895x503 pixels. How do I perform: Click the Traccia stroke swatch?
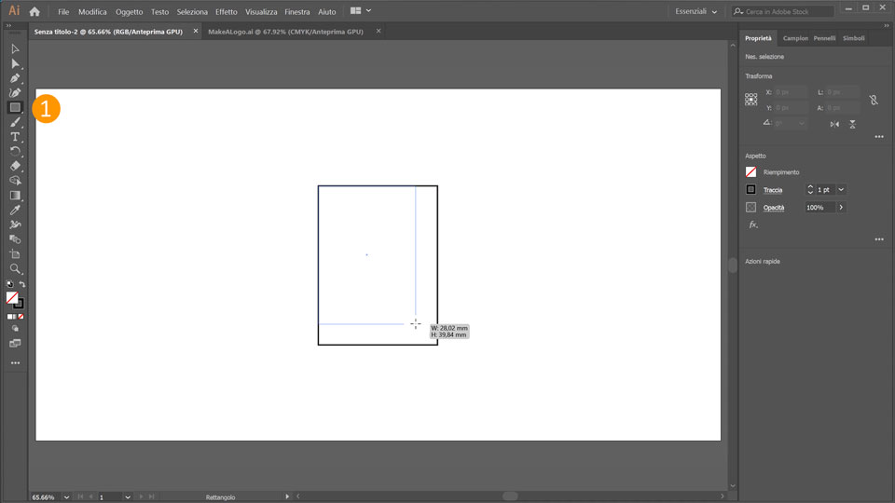coord(751,189)
